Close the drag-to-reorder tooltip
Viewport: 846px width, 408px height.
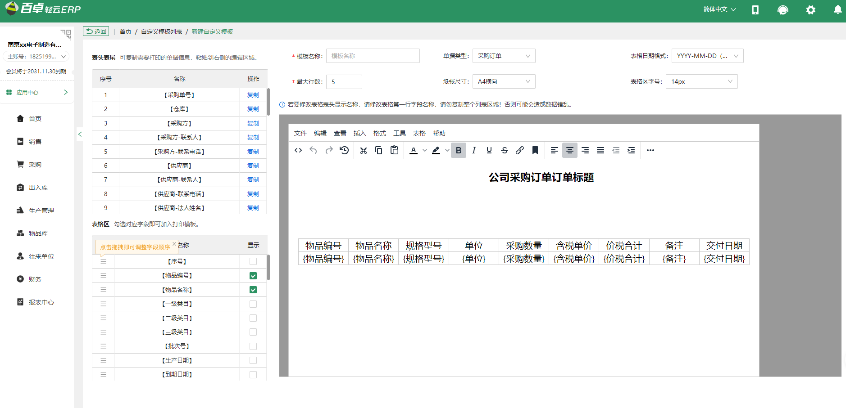(x=174, y=244)
